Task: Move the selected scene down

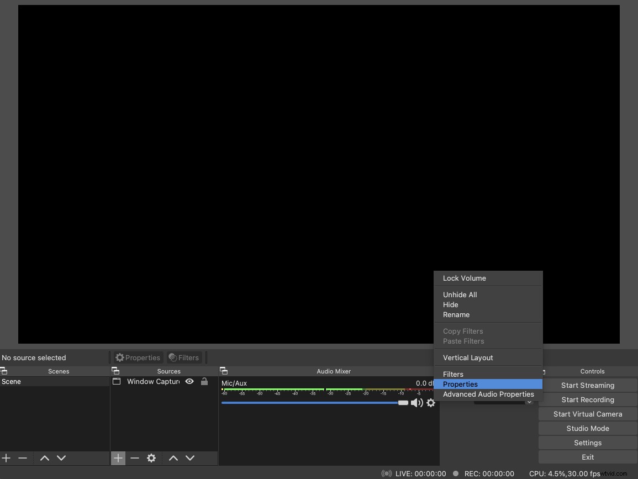Action: (x=61, y=458)
